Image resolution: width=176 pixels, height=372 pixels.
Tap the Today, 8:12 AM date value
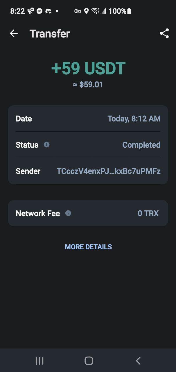tap(134, 119)
